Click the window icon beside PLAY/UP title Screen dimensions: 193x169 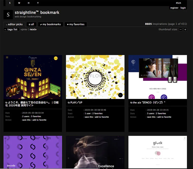(x=69, y=103)
